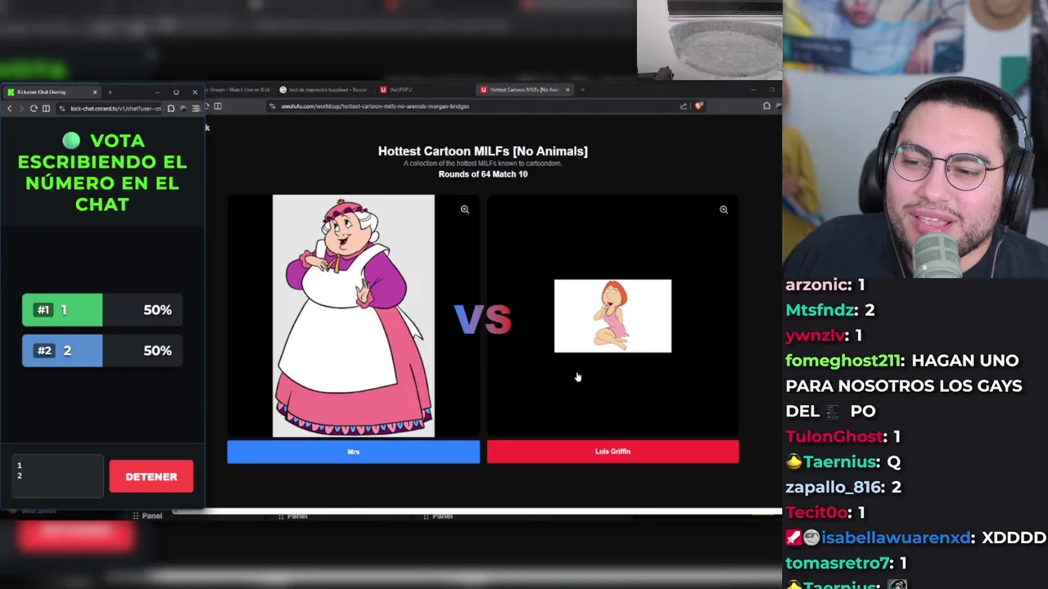Screen dimensions: 1048x589
Task: Click the 50% value on the #1 row
Action: click(157, 310)
